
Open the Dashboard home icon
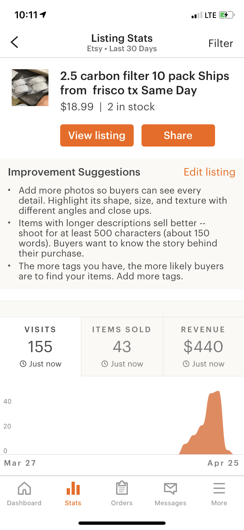(x=24, y=489)
